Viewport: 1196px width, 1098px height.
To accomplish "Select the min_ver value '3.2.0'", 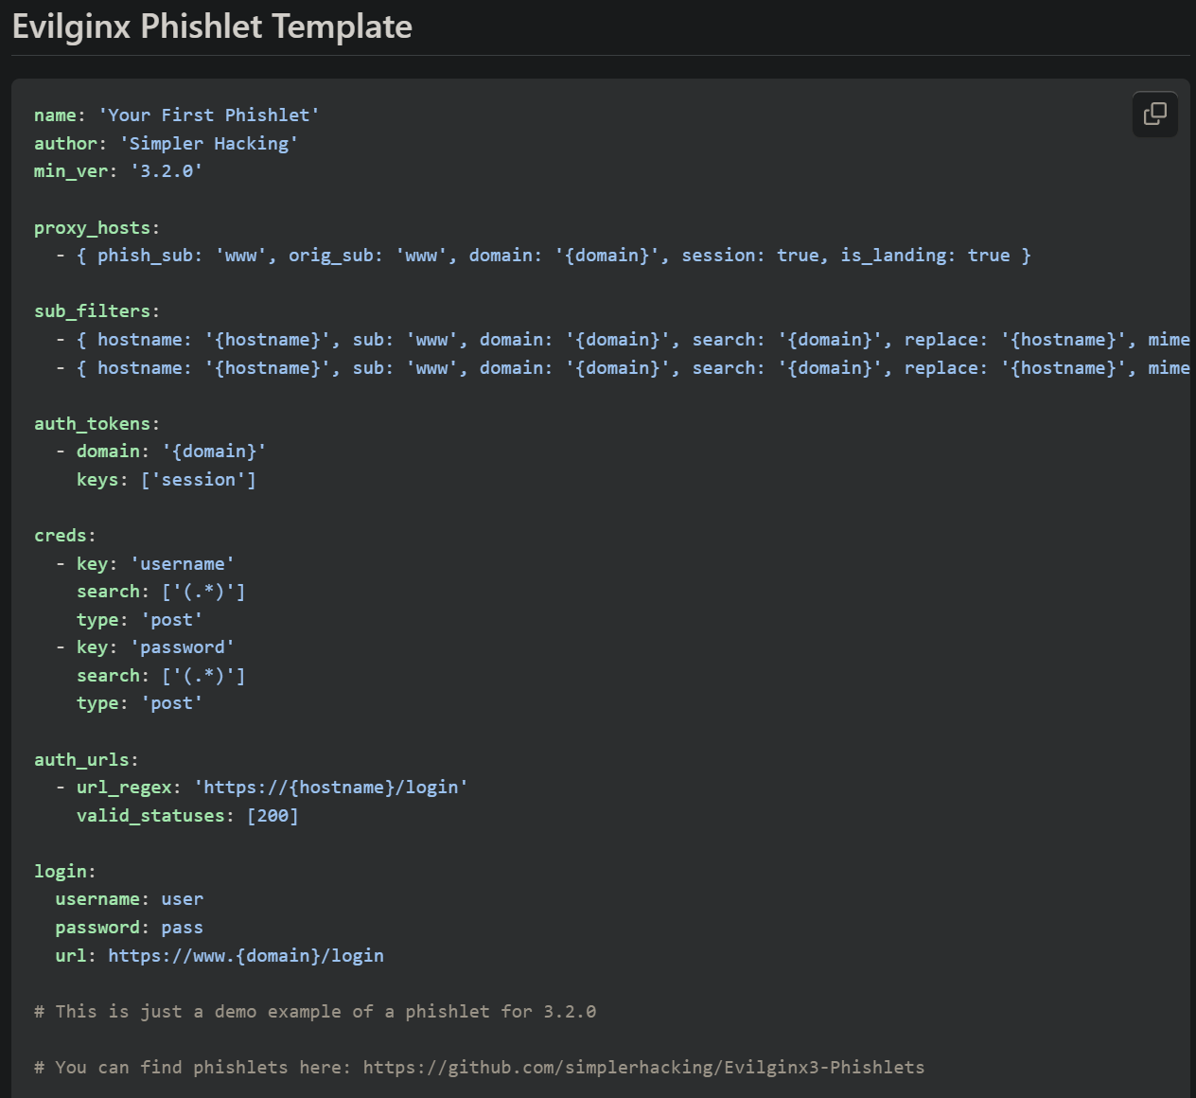I will (x=167, y=171).
